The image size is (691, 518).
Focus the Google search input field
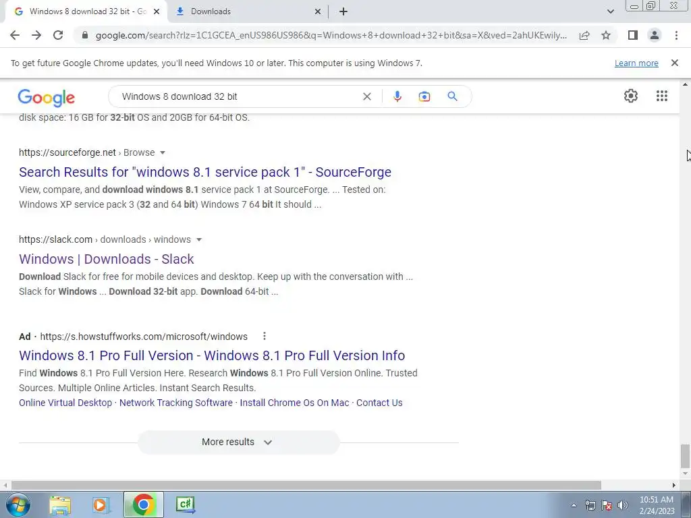tap(238, 96)
